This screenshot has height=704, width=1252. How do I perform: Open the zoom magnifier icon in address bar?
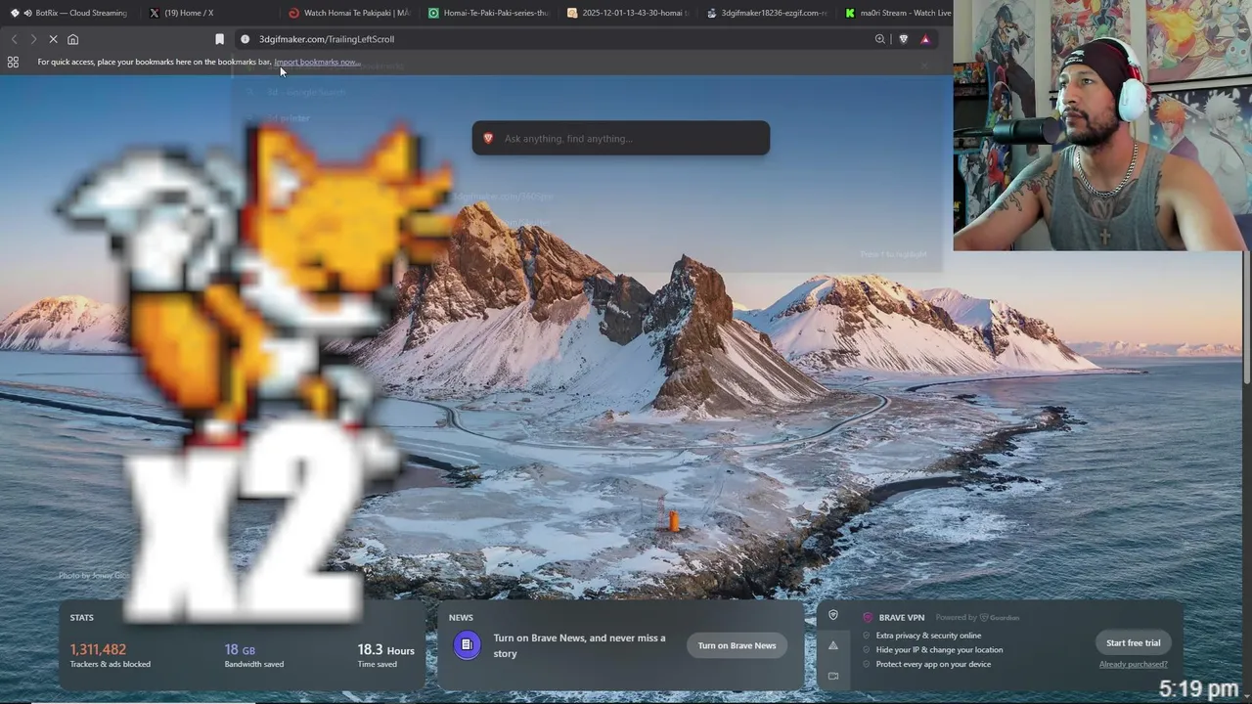[x=879, y=39]
